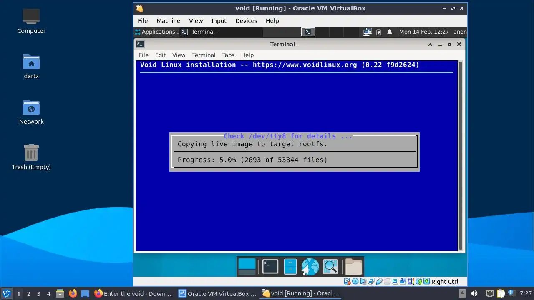Open the folder icon in guest dock

pos(353,267)
